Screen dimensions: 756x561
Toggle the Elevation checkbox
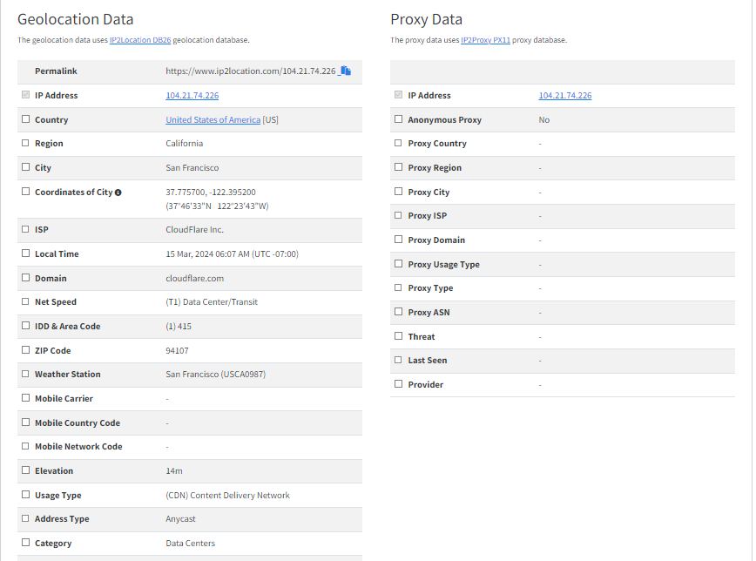tap(25, 470)
